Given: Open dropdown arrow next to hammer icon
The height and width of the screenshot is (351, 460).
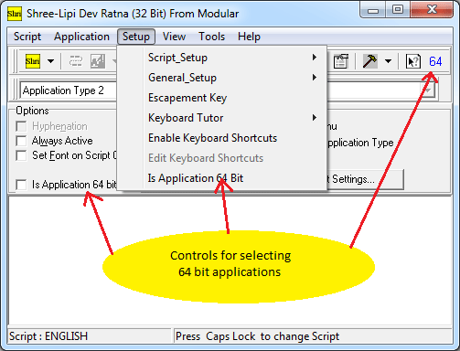Looking at the screenshot, I should tap(388, 61).
